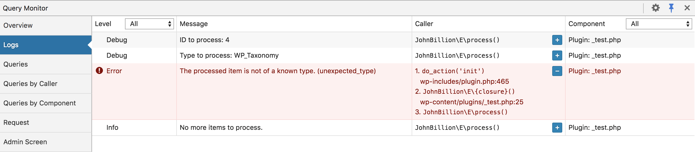The image size is (695, 152).
Task: Click the red error warning icon
Action: pos(99,71)
